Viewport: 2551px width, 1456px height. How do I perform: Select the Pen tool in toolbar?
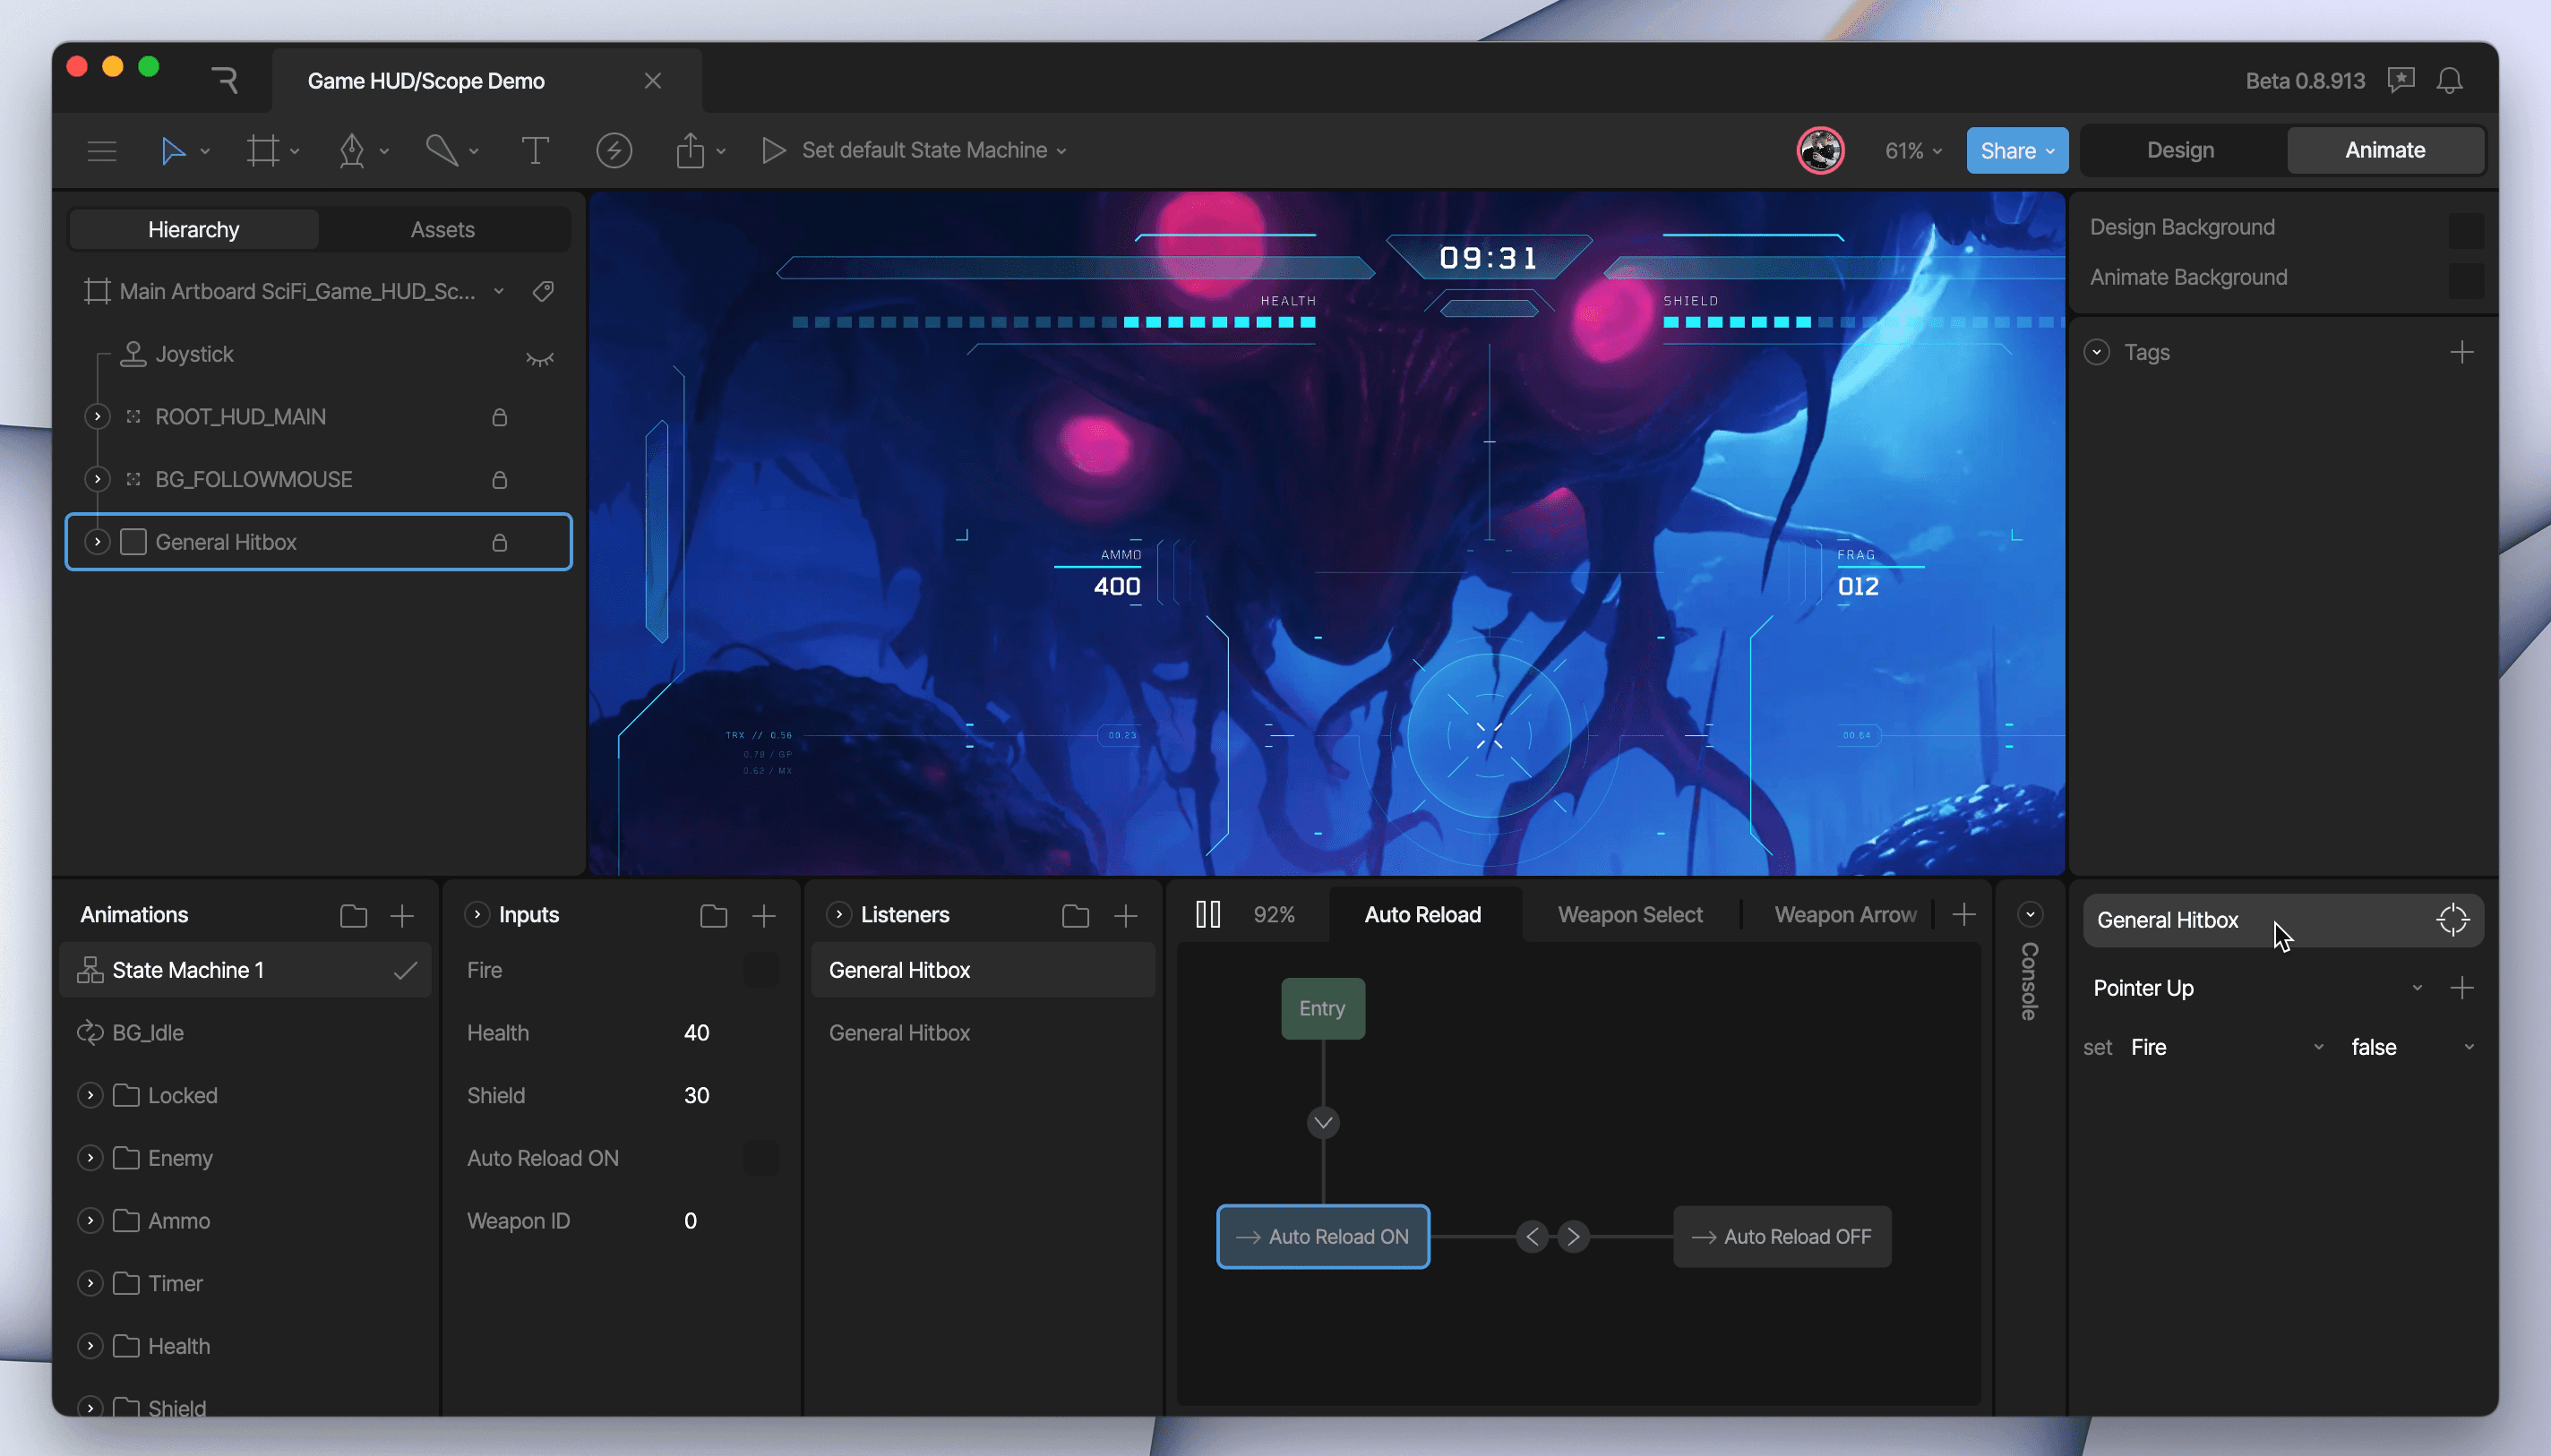(x=352, y=151)
